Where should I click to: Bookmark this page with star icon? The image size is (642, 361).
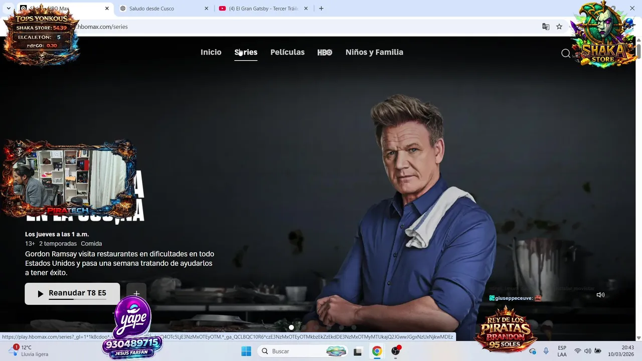coord(559,27)
